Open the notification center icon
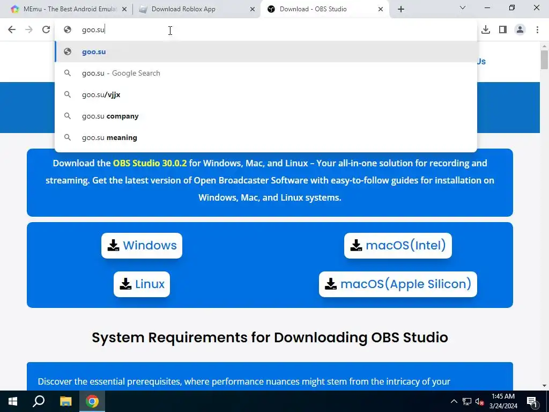The height and width of the screenshot is (412, 549). [x=532, y=402]
